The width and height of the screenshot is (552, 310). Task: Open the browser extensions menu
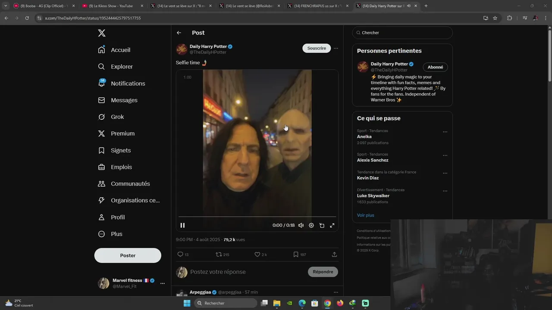pyautogui.click(x=509, y=18)
